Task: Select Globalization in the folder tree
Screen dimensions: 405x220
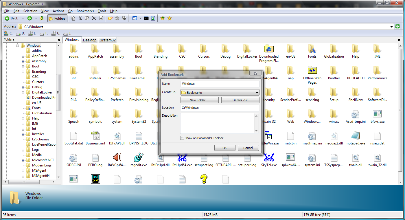Action: pos(42,113)
